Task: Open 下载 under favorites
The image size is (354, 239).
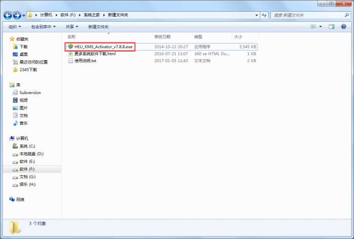Action: (x=23, y=46)
